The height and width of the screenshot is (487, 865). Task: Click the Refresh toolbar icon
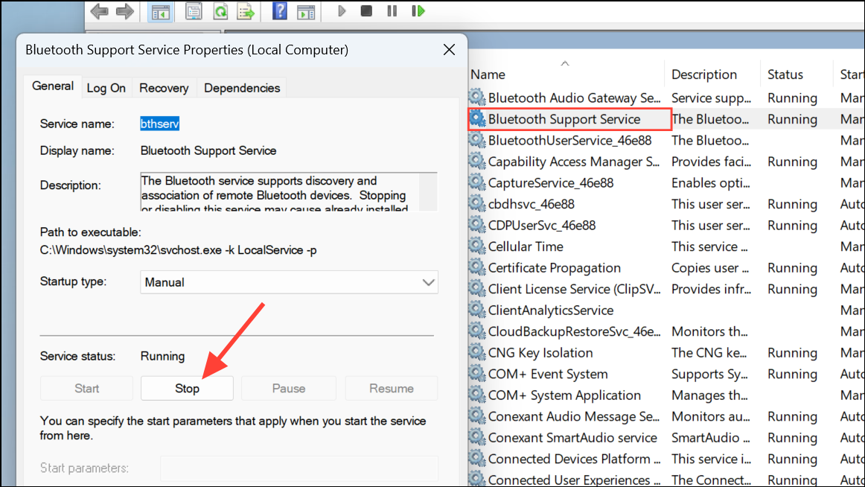click(x=220, y=11)
